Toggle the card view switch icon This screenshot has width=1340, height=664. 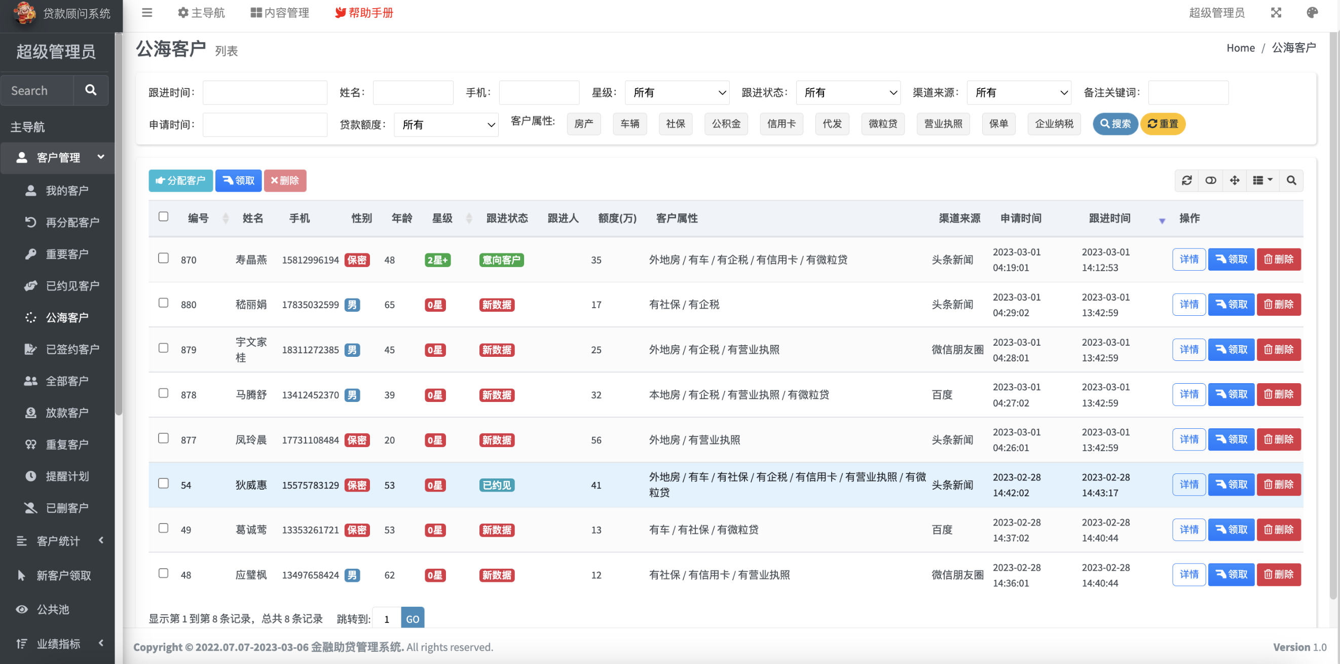1210,180
